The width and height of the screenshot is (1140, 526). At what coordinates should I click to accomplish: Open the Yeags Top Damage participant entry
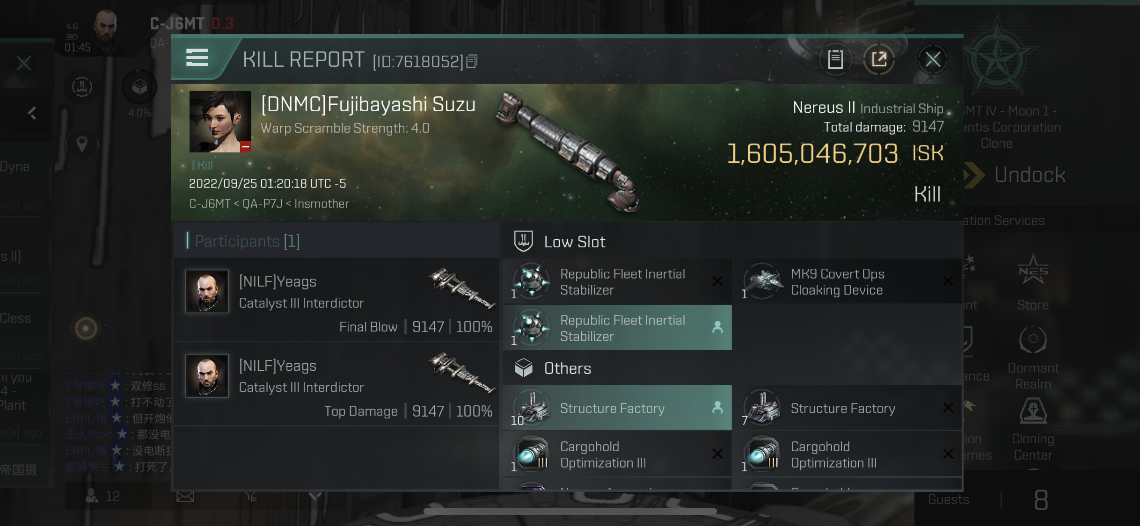coord(336,384)
